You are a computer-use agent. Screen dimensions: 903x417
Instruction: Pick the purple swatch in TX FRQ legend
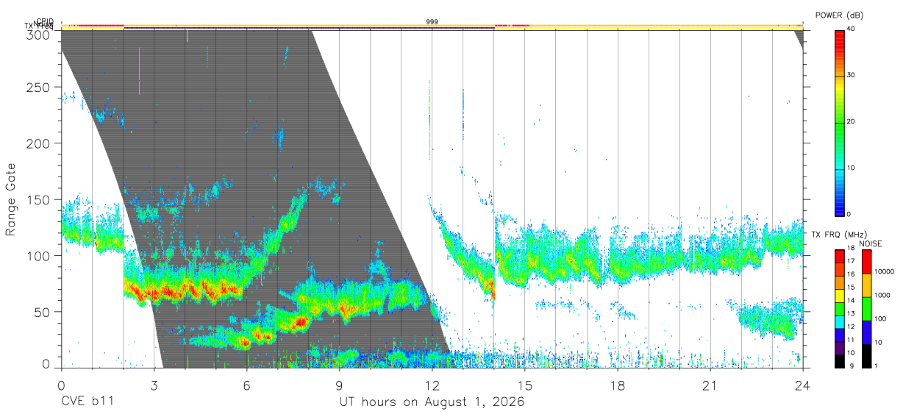[839, 348]
